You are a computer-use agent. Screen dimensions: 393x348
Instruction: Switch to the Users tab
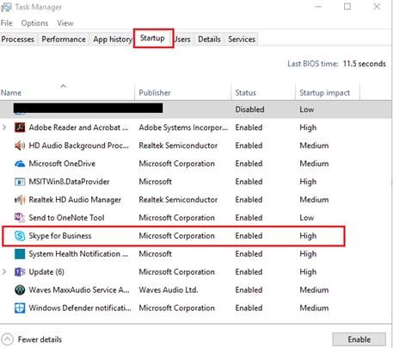(182, 40)
